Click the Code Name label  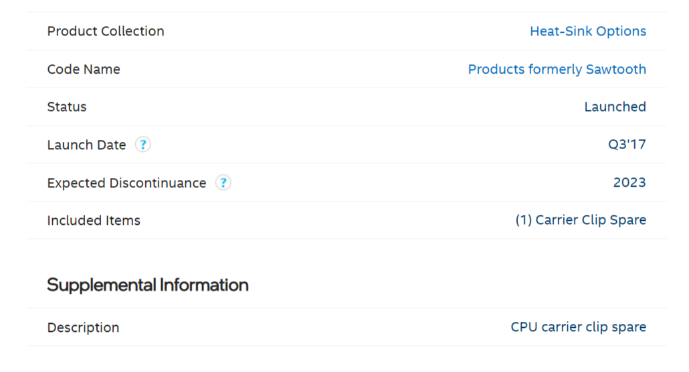[84, 70]
